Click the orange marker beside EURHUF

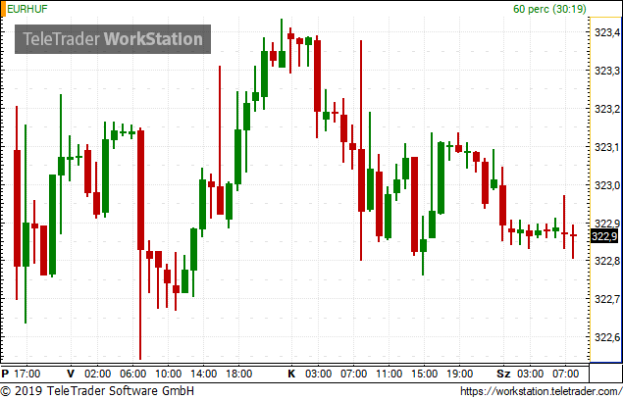(3, 9)
